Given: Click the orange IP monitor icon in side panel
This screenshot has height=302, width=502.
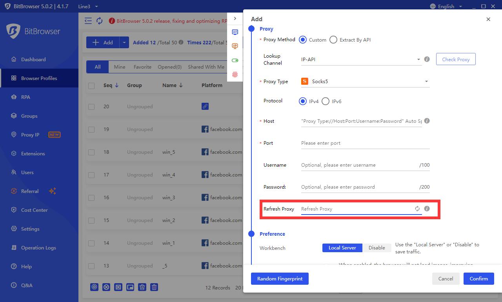Looking at the screenshot, I should 235,46.
